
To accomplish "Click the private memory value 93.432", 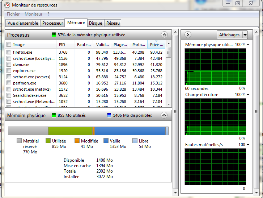I will pyautogui.click(x=156, y=52).
